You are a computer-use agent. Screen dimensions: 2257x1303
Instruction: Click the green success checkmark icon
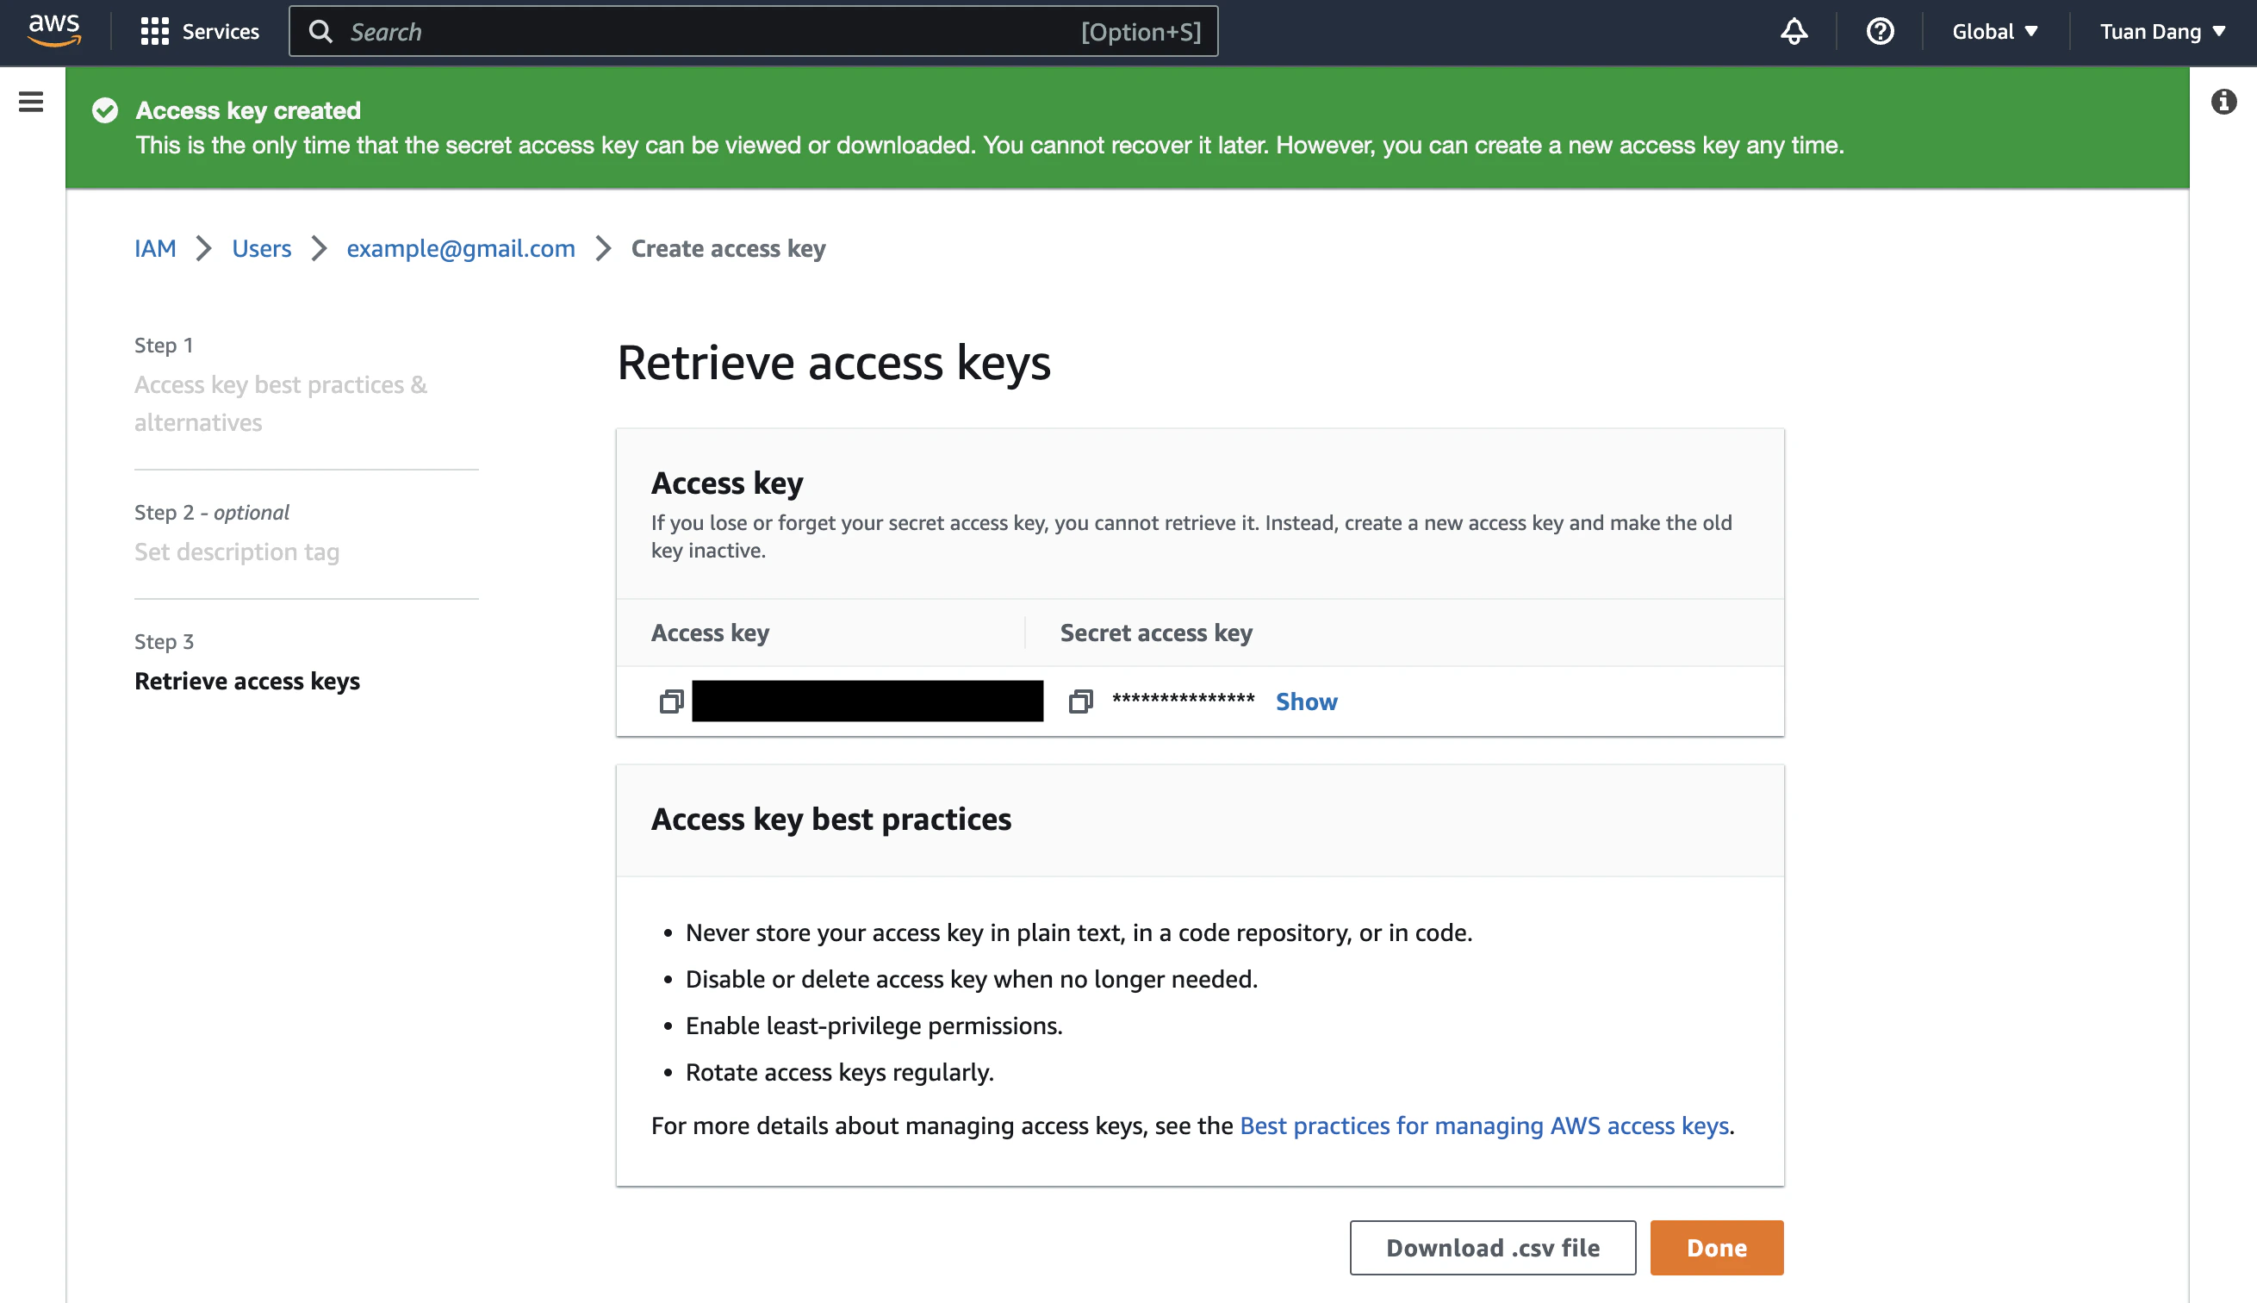tap(104, 110)
